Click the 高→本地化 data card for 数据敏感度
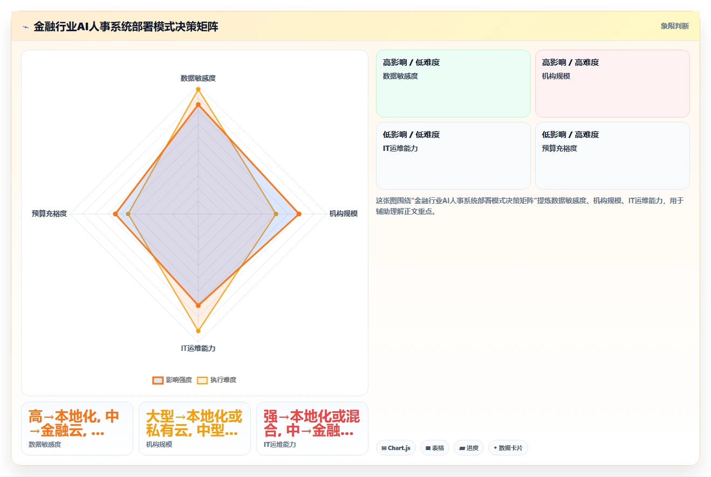This screenshot has height=477, width=711. coord(77,428)
